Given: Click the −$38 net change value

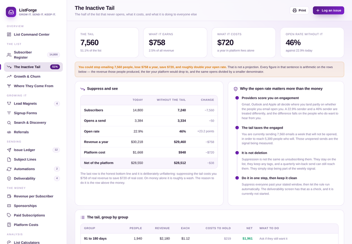Looking at the screenshot, I should click(x=211, y=163).
